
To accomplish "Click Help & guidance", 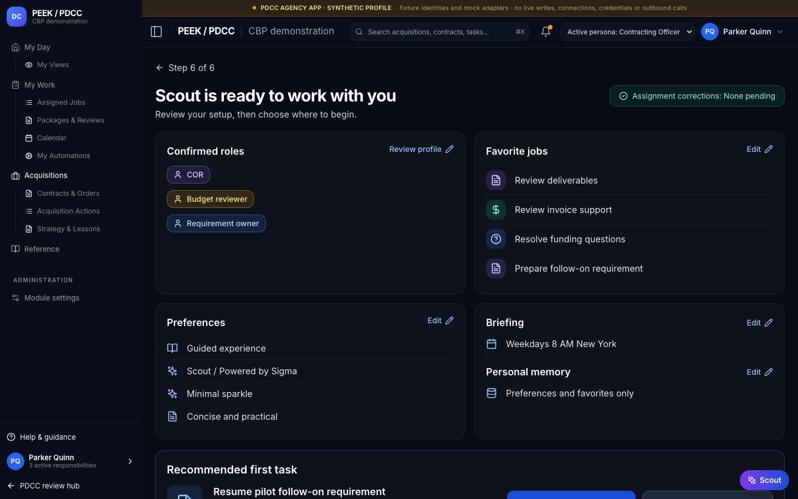I will 48,437.
